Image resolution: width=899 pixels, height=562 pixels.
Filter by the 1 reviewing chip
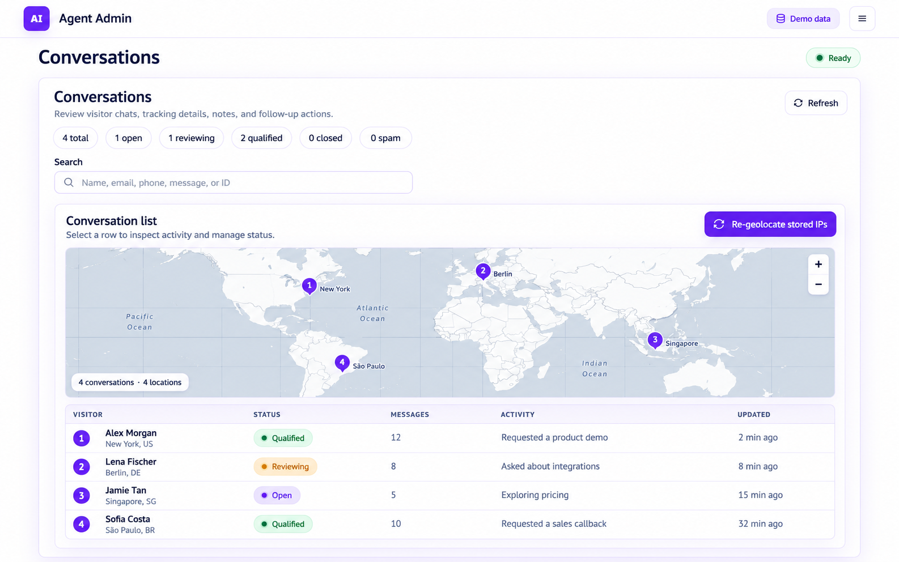[192, 138]
